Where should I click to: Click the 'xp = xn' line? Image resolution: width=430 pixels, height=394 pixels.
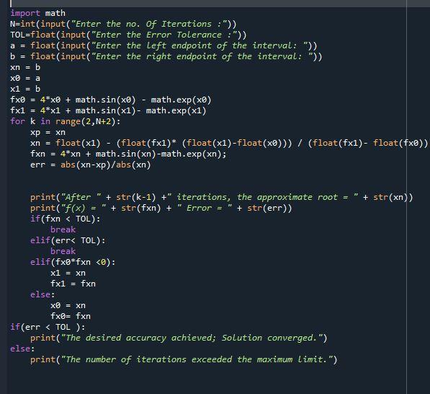48,133
